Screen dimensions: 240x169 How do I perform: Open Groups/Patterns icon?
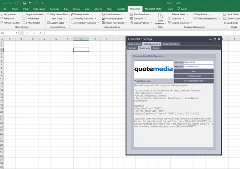pyautogui.click(x=131, y=23)
